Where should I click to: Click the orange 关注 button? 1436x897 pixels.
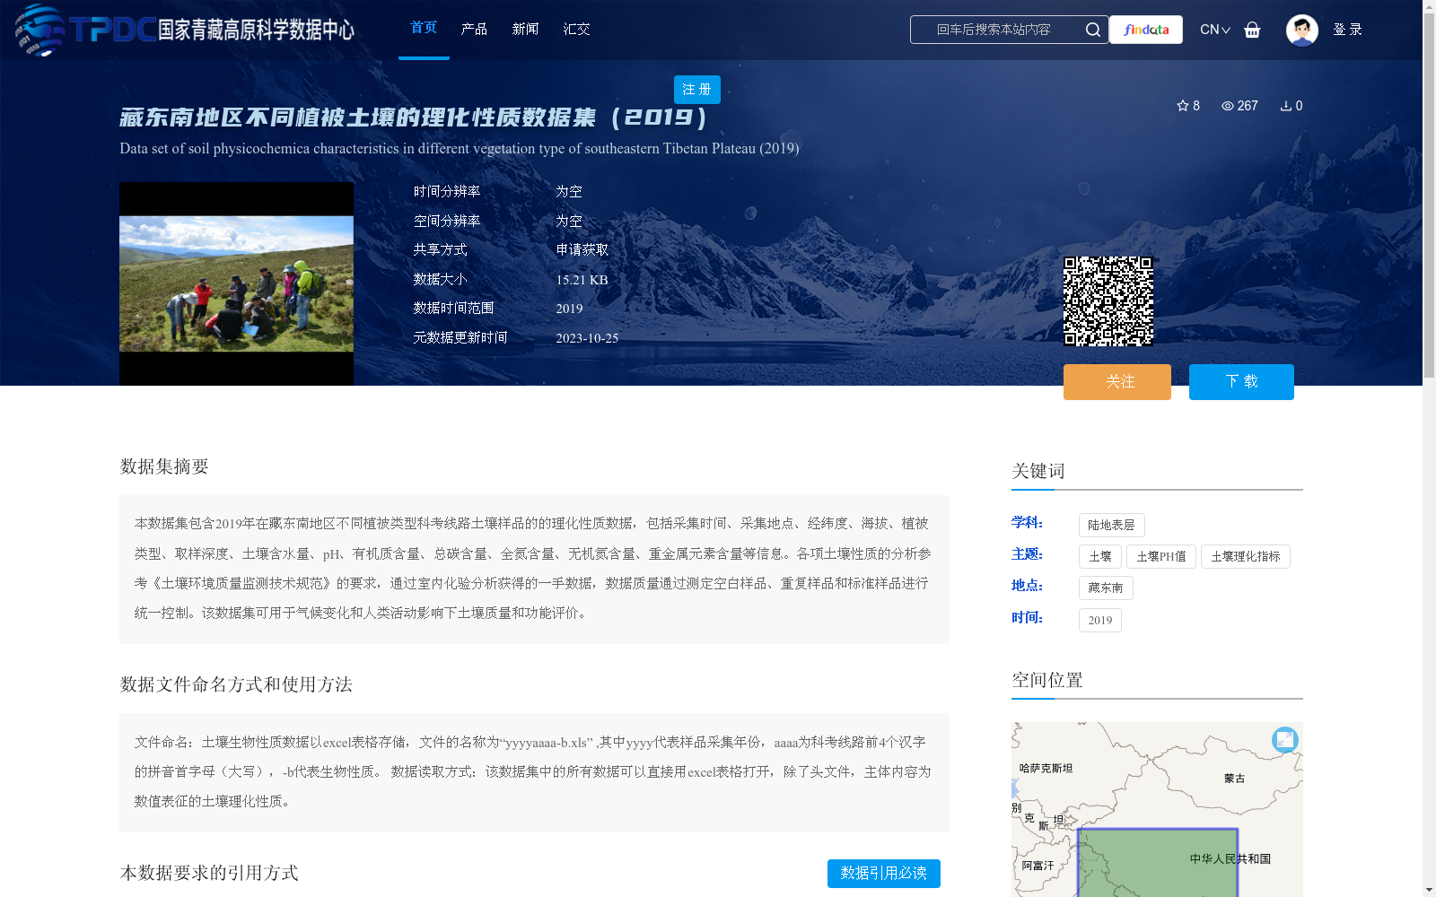point(1117,382)
